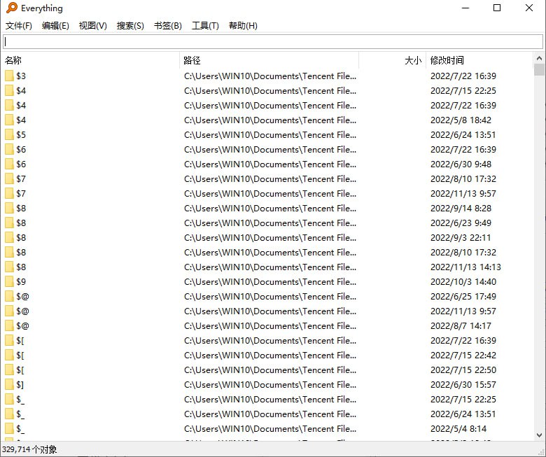The width and height of the screenshot is (546, 457).
Task: Click the date 2022/5/8 18:42
Action: point(461,120)
